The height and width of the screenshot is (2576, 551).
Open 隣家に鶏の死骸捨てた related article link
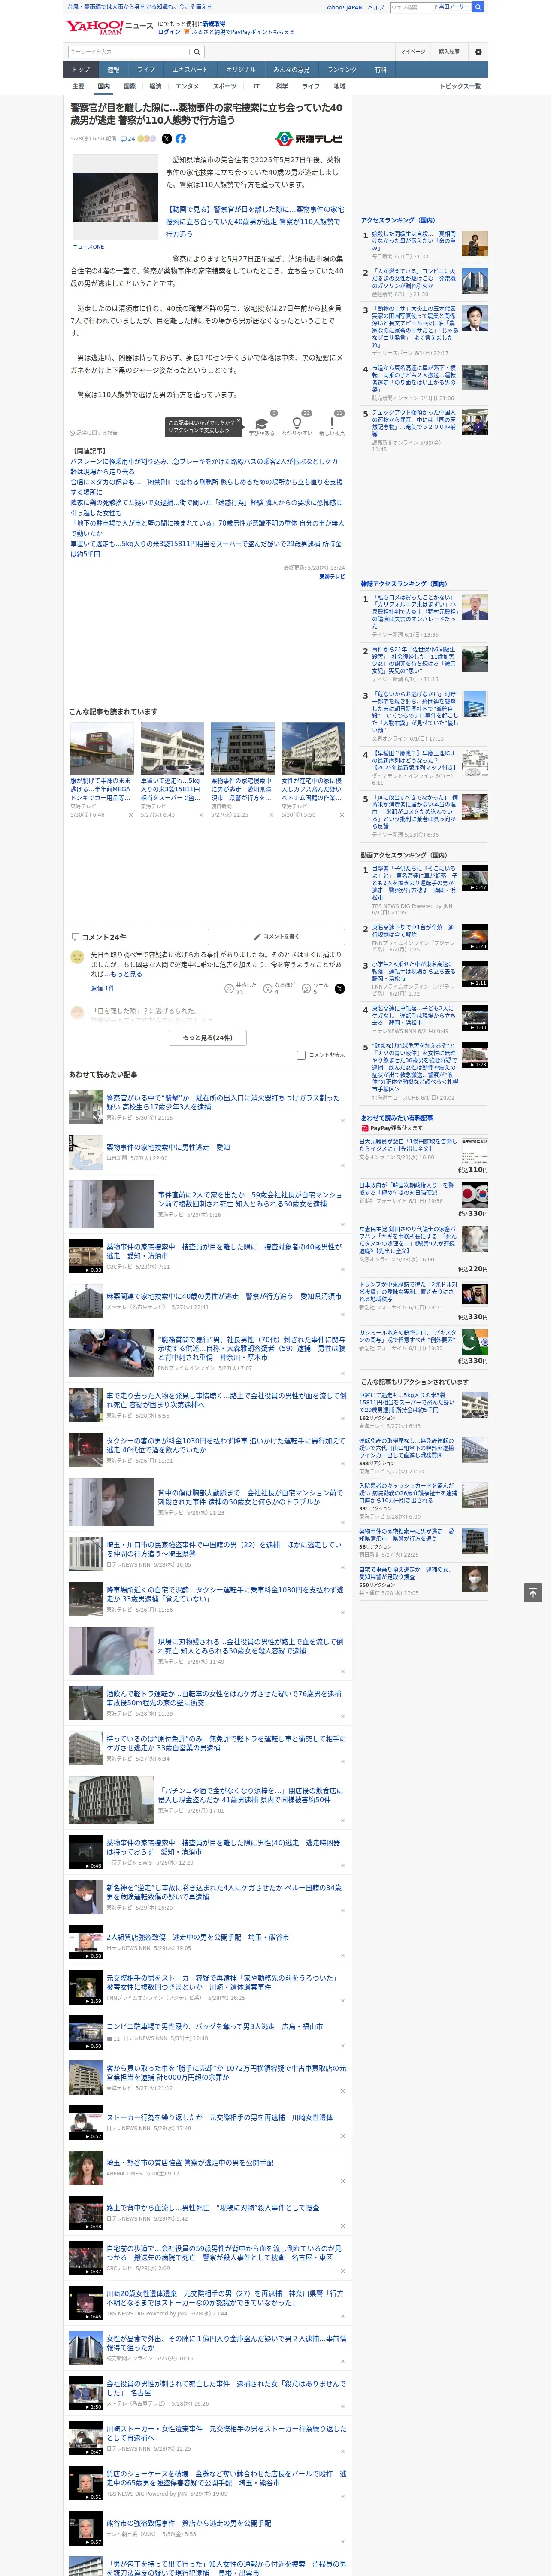coord(206,508)
